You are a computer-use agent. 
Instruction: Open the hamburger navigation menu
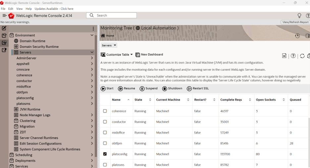pyautogui.click(x=4, y=16)
